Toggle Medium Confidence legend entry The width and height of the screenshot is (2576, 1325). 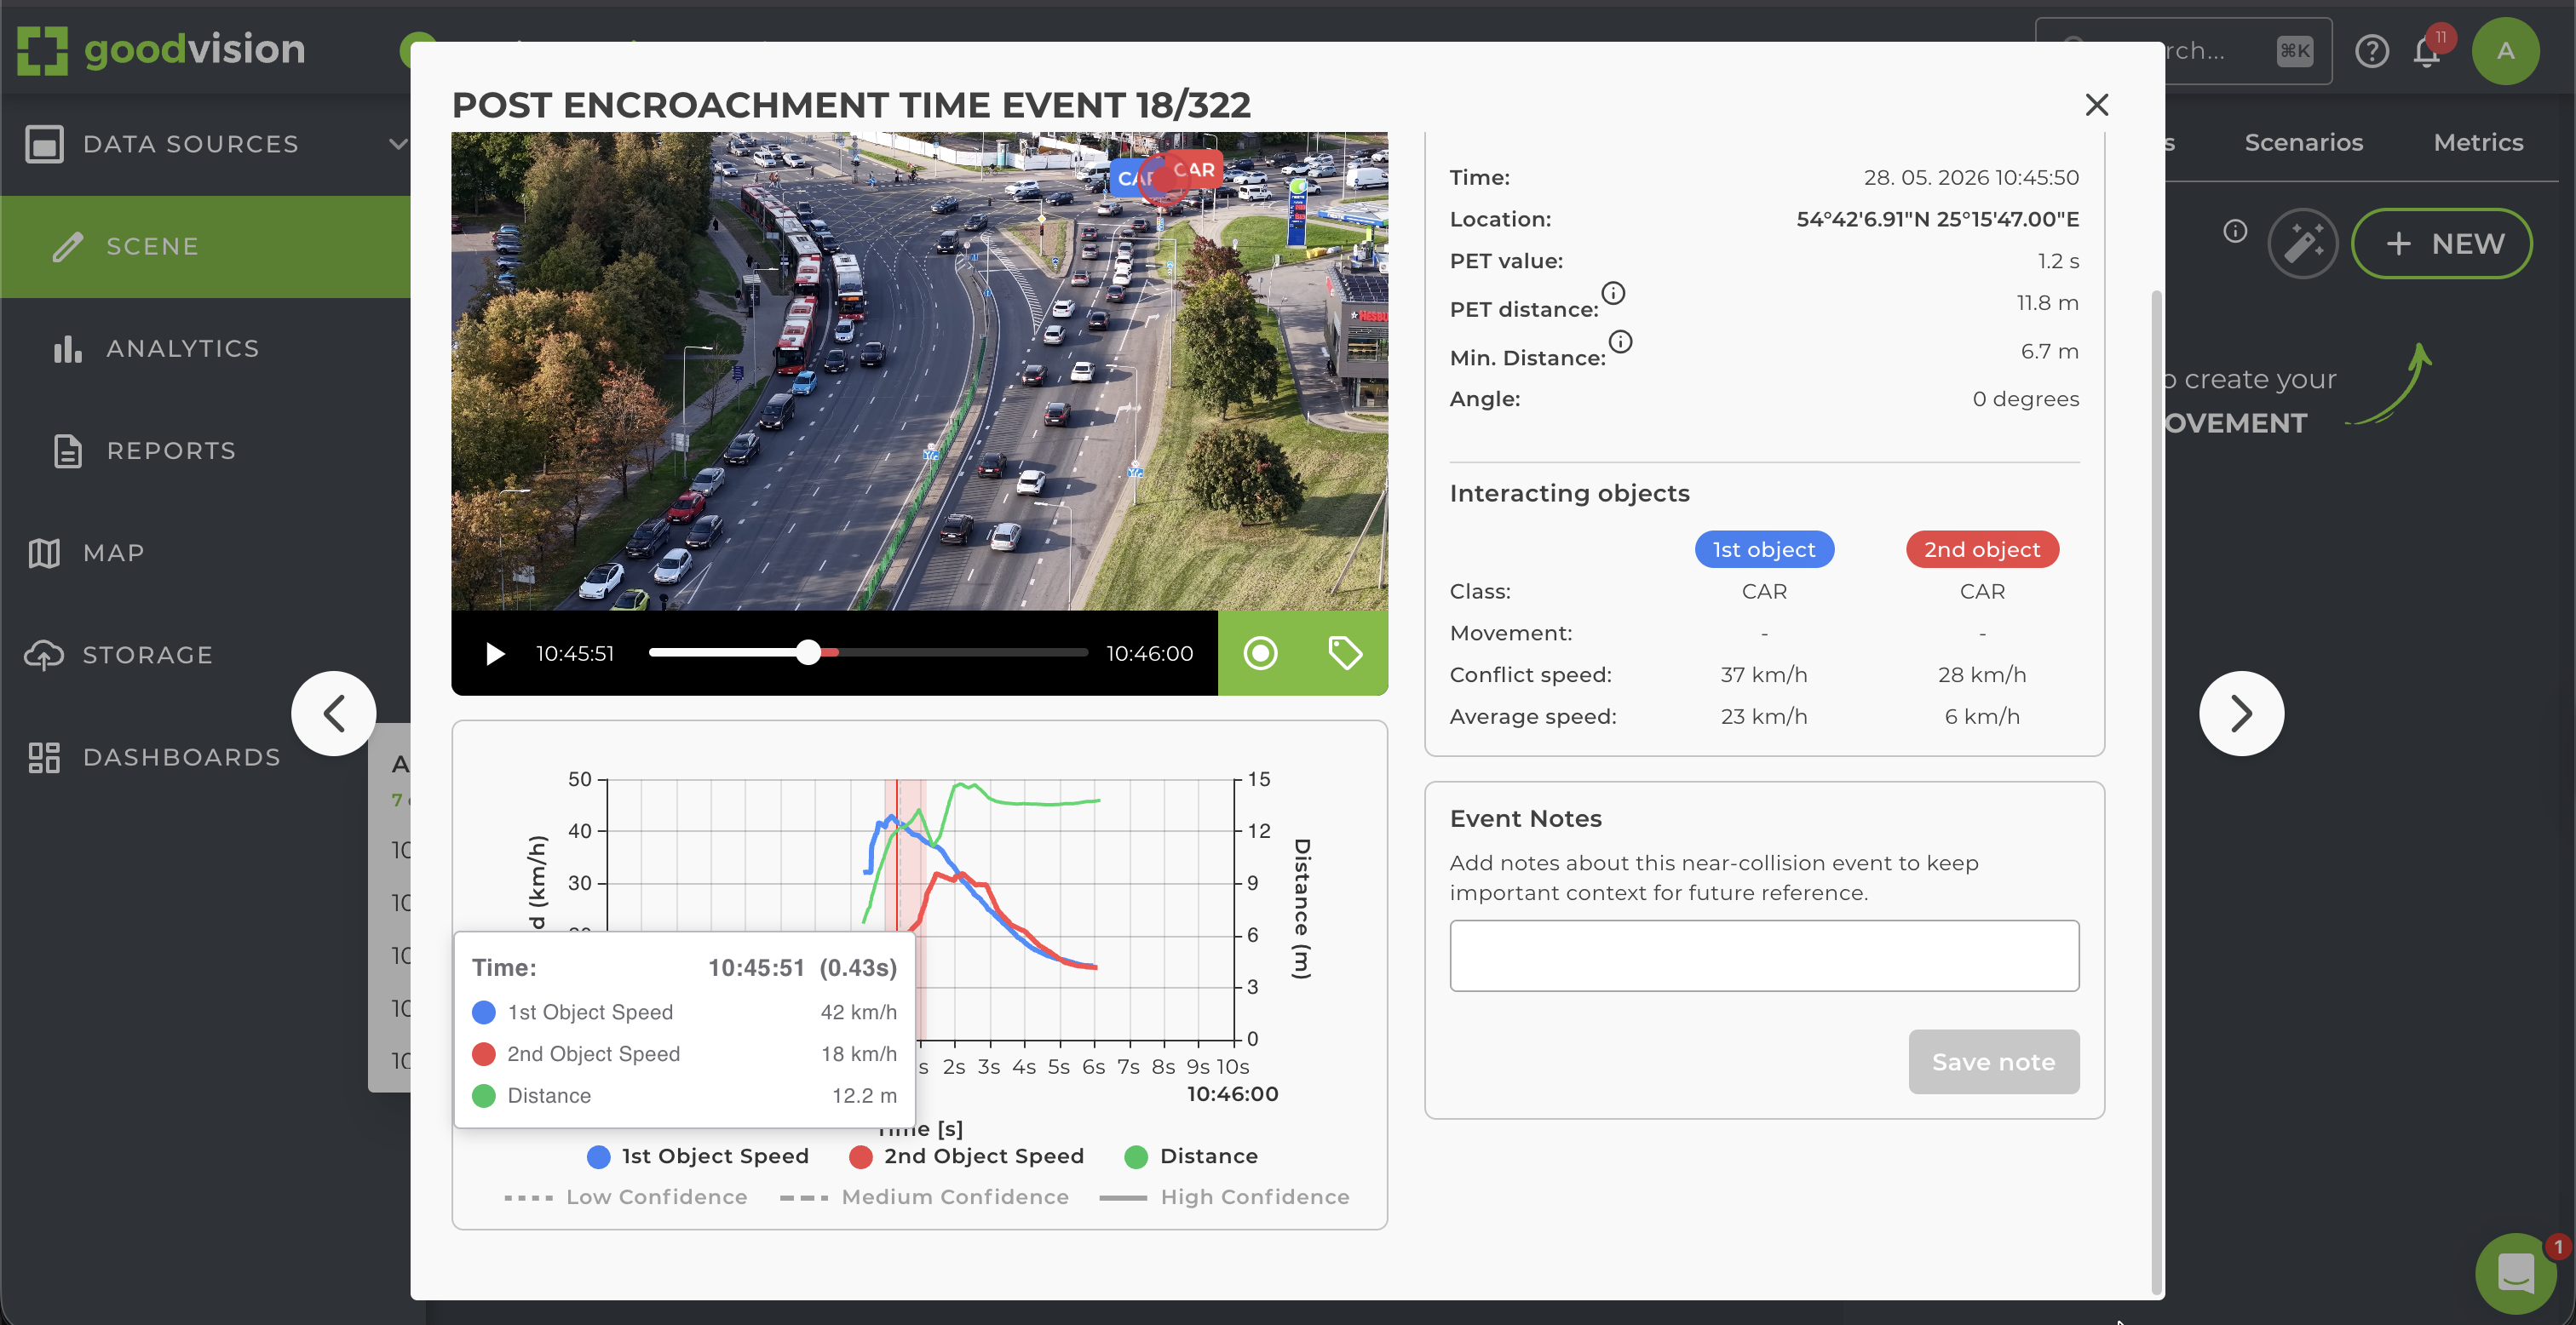(x=924, y=1198)
